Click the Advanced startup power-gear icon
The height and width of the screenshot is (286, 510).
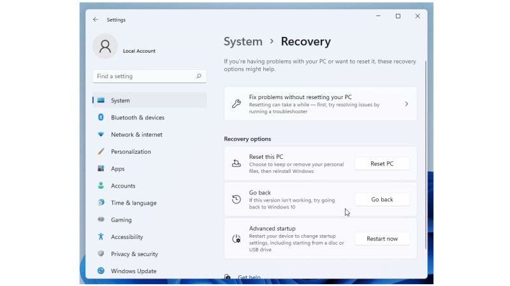(x=237, y=239)
